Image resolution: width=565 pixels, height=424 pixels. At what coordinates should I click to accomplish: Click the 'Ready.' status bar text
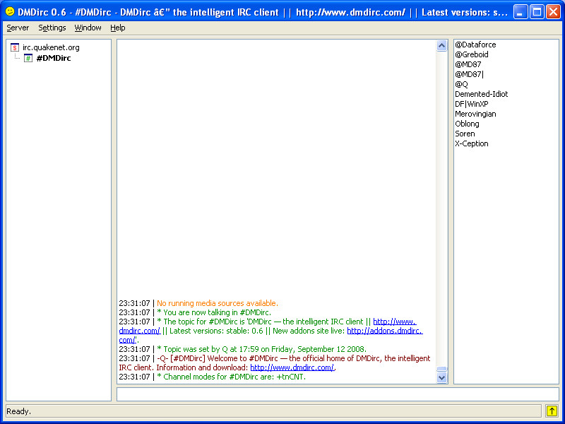[19, 411]
